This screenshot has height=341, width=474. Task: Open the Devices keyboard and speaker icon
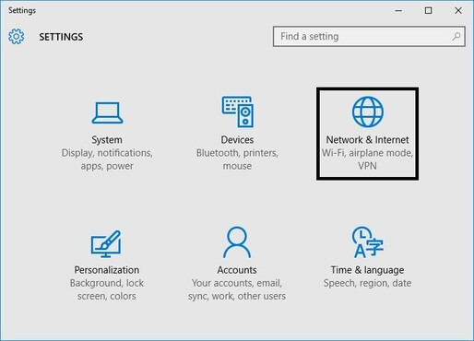point(238,112)
